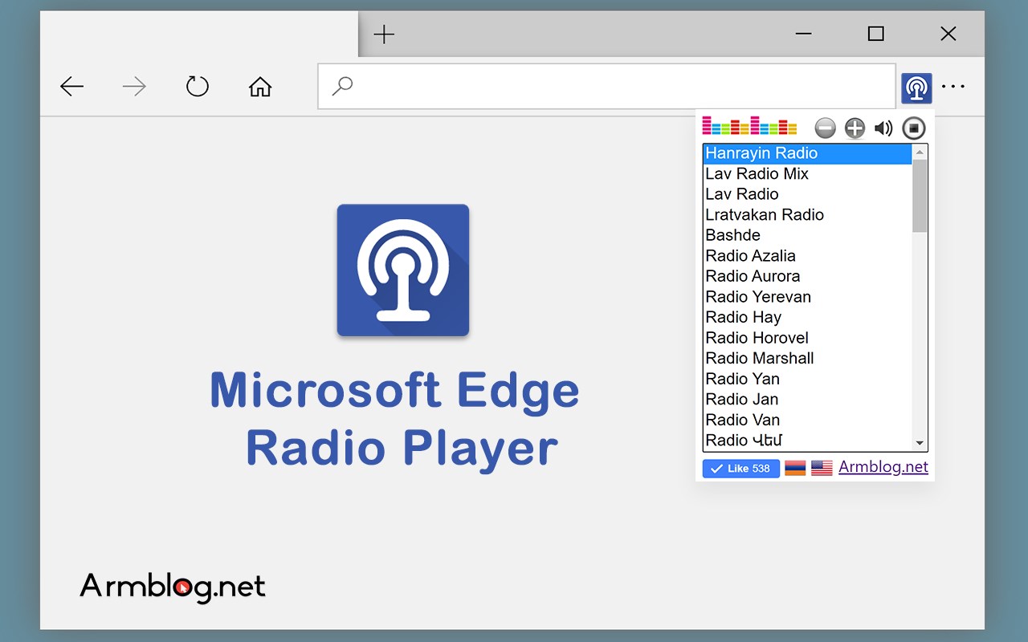Go back to the previous page

click(72, 87)
